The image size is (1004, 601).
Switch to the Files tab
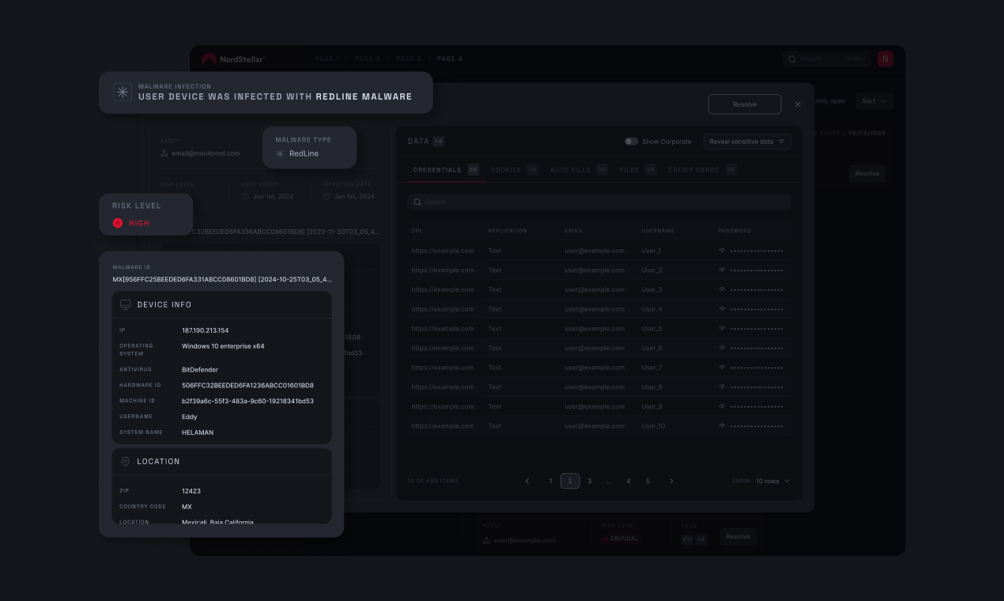tap(638, 170)
